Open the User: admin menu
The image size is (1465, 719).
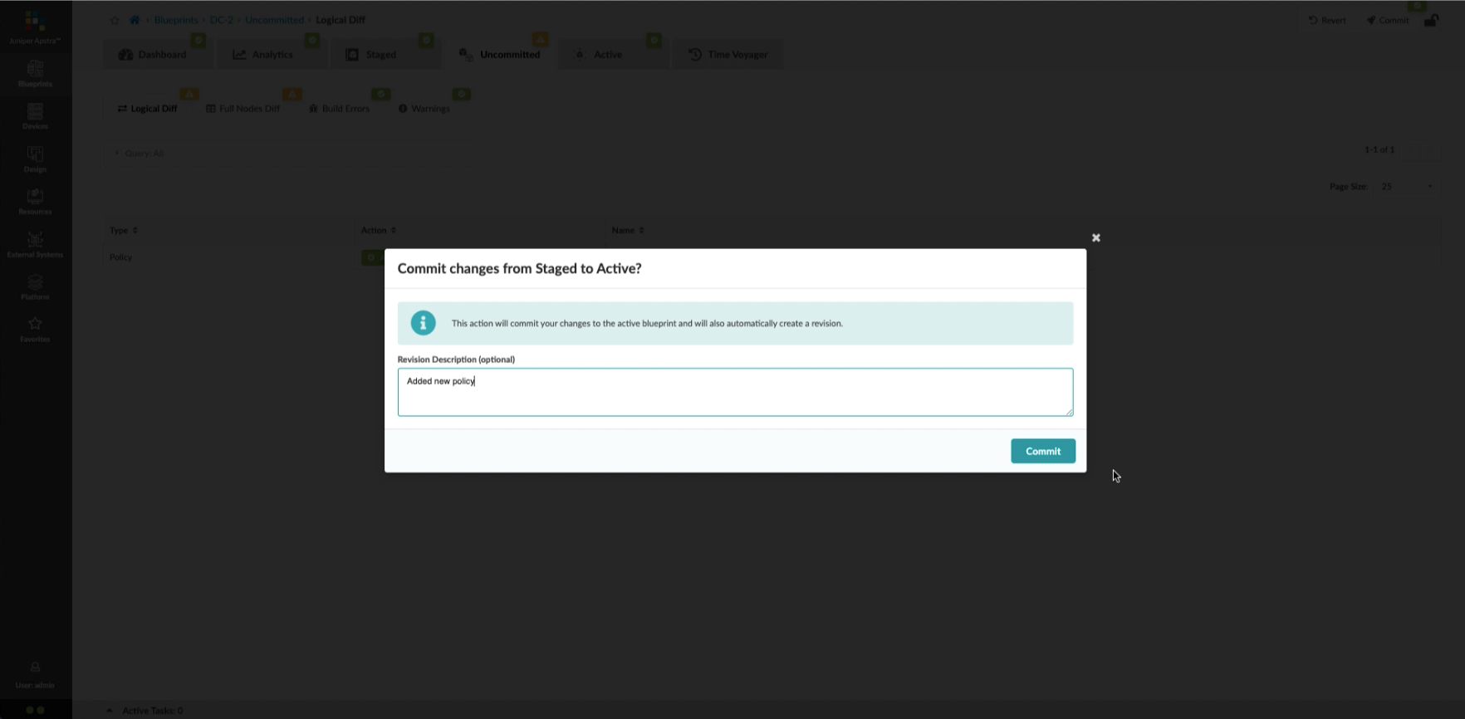coord(35,675)
